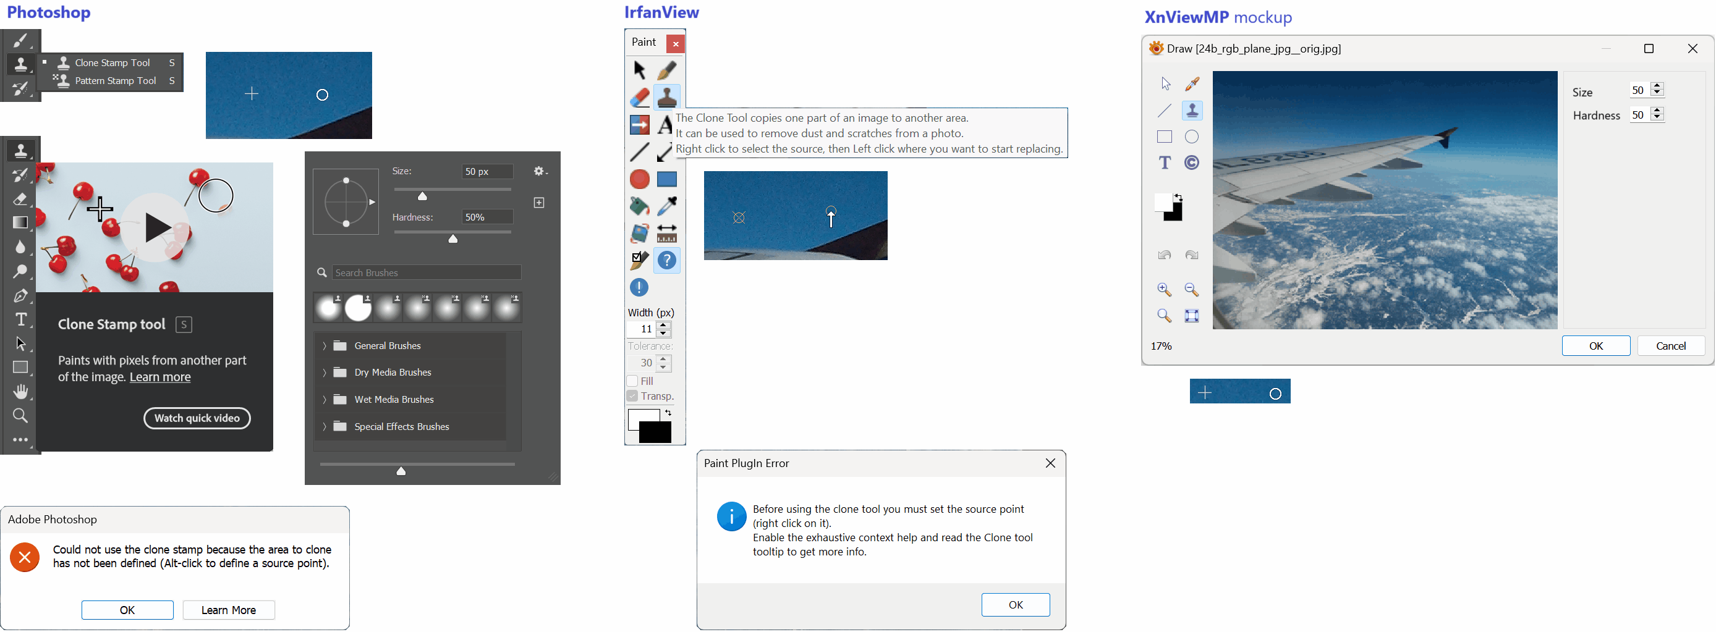Click OK in the Adobe Photoshop dialog
This screenshot has width=1716, height=632.
(x=127, y=611)
